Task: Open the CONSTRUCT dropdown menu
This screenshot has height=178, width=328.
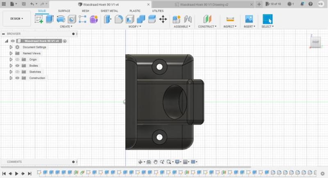Action: pyautogui.click(x=207, y=27)
